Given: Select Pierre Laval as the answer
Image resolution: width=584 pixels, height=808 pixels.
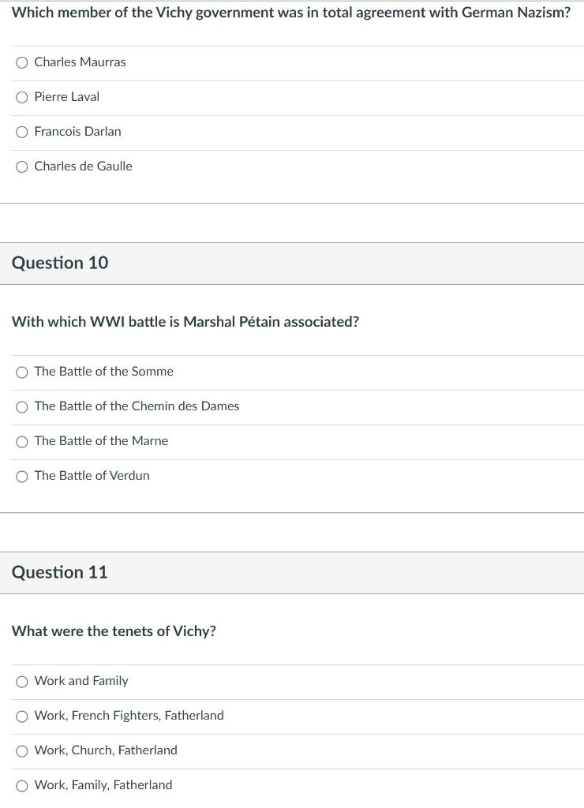Looking at the screenshot, I should 22,97.
